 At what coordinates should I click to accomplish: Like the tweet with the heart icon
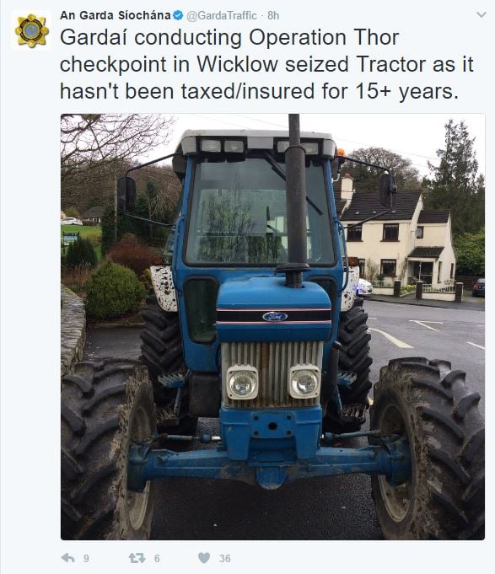point(204,557)
